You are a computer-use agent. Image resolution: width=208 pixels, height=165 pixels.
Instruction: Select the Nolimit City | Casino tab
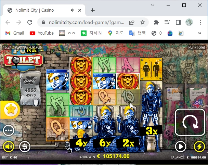(44, 10)
